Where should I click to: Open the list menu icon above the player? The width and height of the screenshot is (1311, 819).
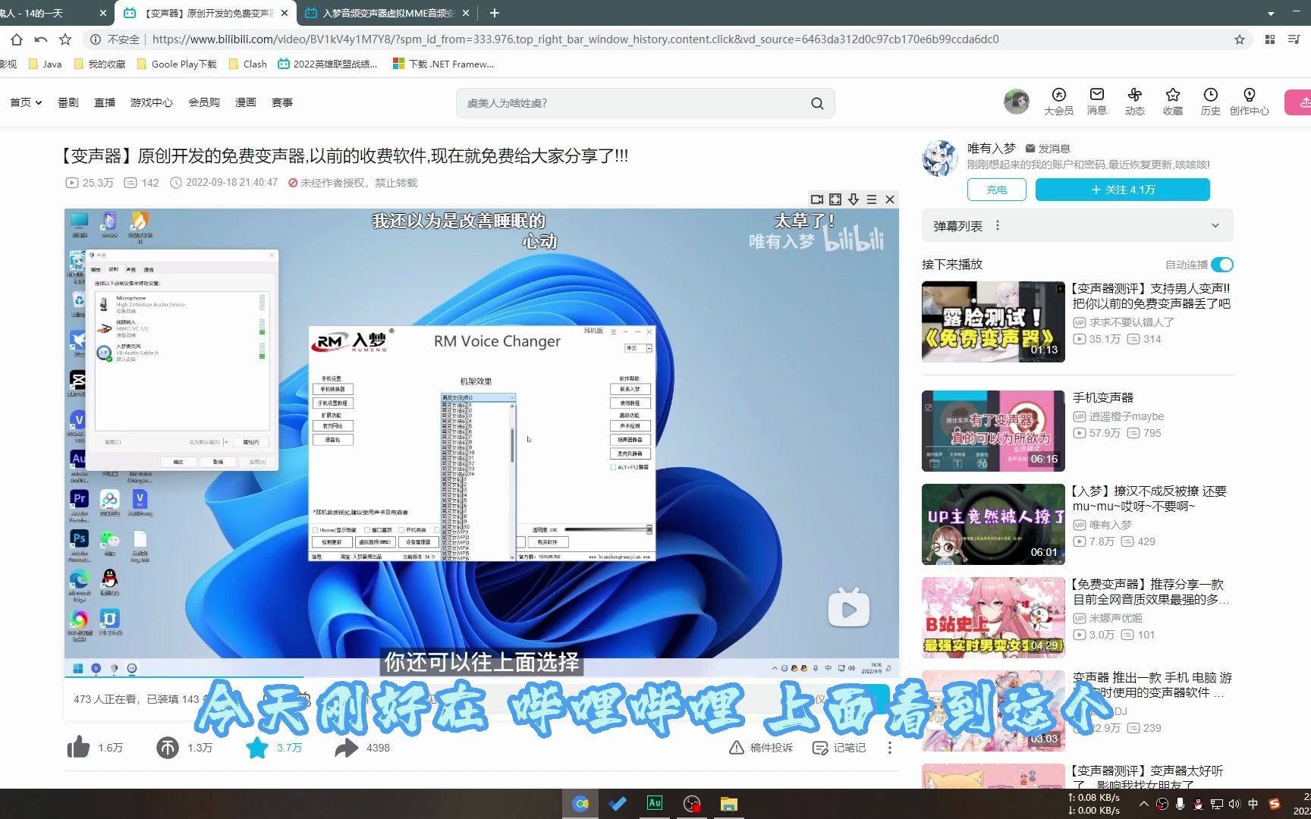(872, 199)
